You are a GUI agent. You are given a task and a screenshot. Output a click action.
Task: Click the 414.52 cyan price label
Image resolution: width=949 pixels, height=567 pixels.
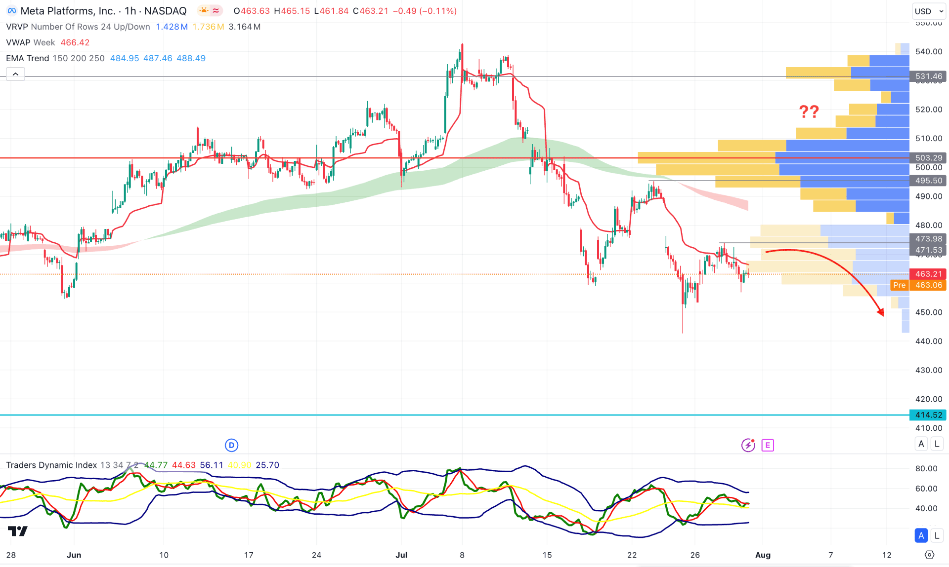[928, 415]
